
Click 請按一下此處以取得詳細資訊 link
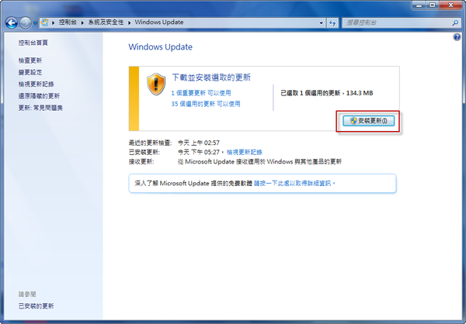294,184
